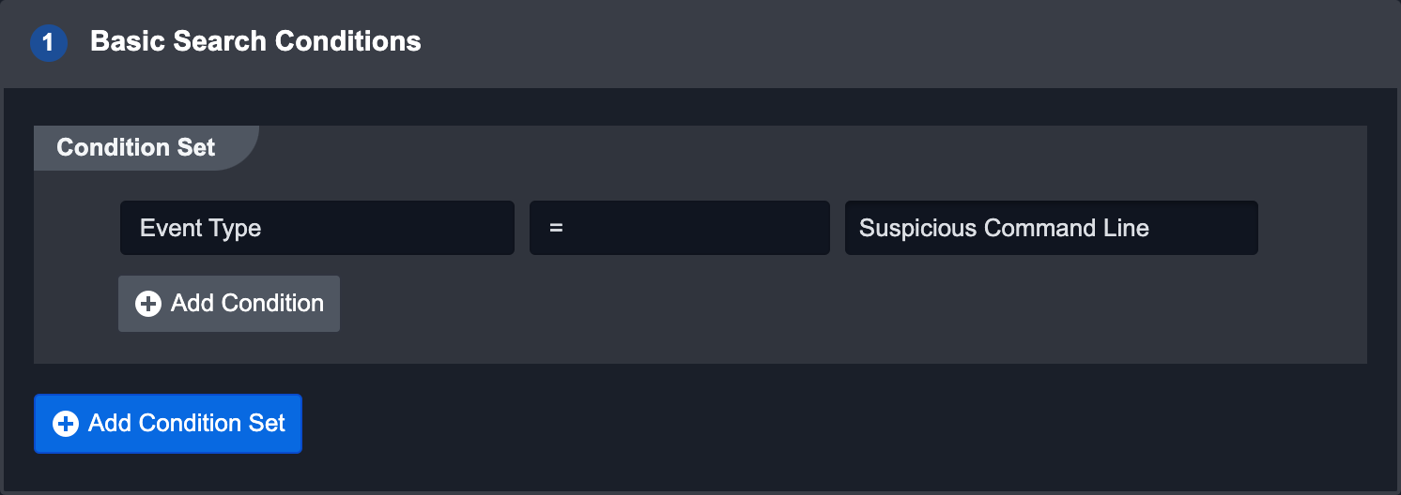The width and height of the screenshot is (1401, 495).
Task: Click the blue step 1 number badge
Action: coord(49,43)
